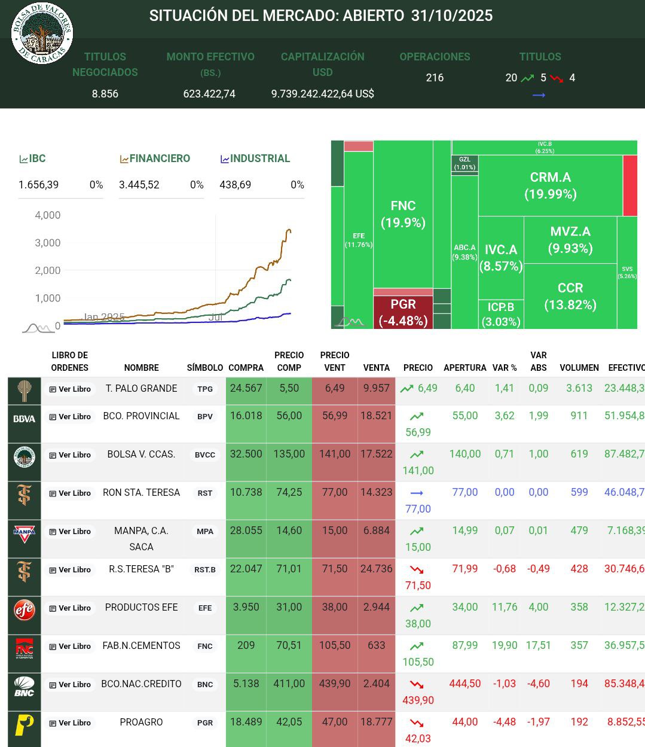
Task: Sort table by SÍMBOLO column header
Action: coord(205,368)
